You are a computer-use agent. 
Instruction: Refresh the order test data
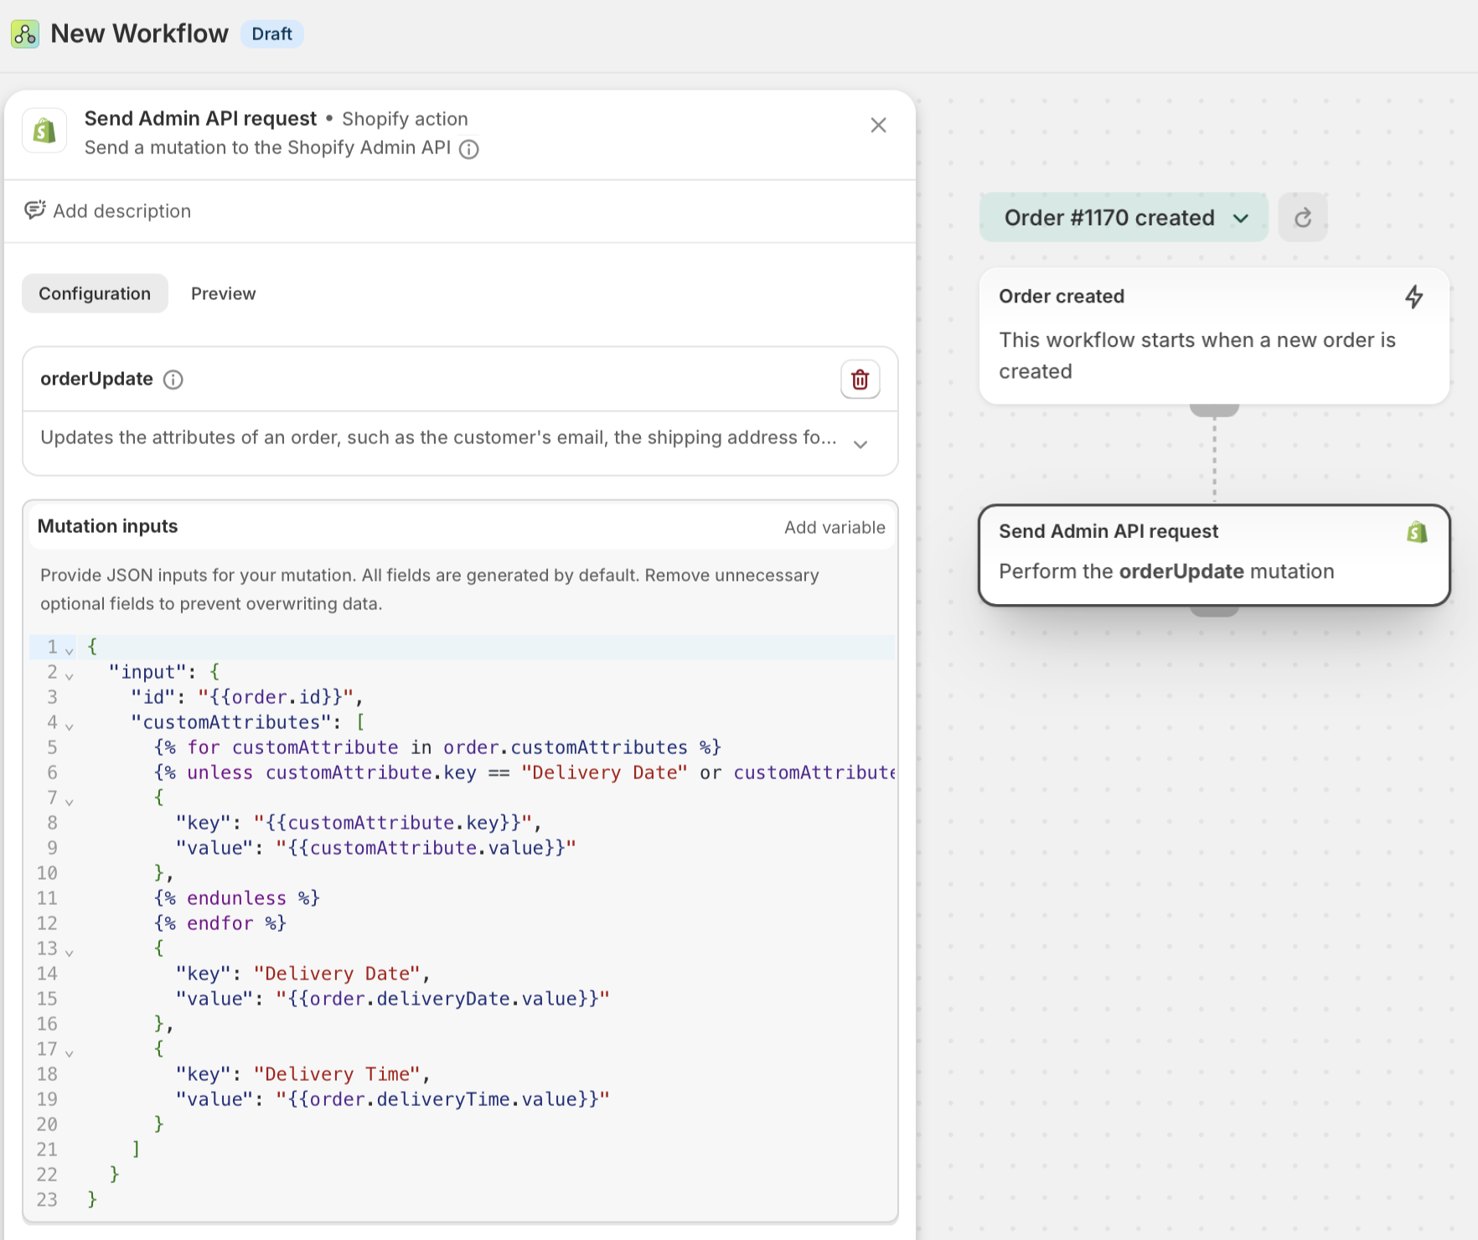pyautogui.click(x=1303, y=218)
